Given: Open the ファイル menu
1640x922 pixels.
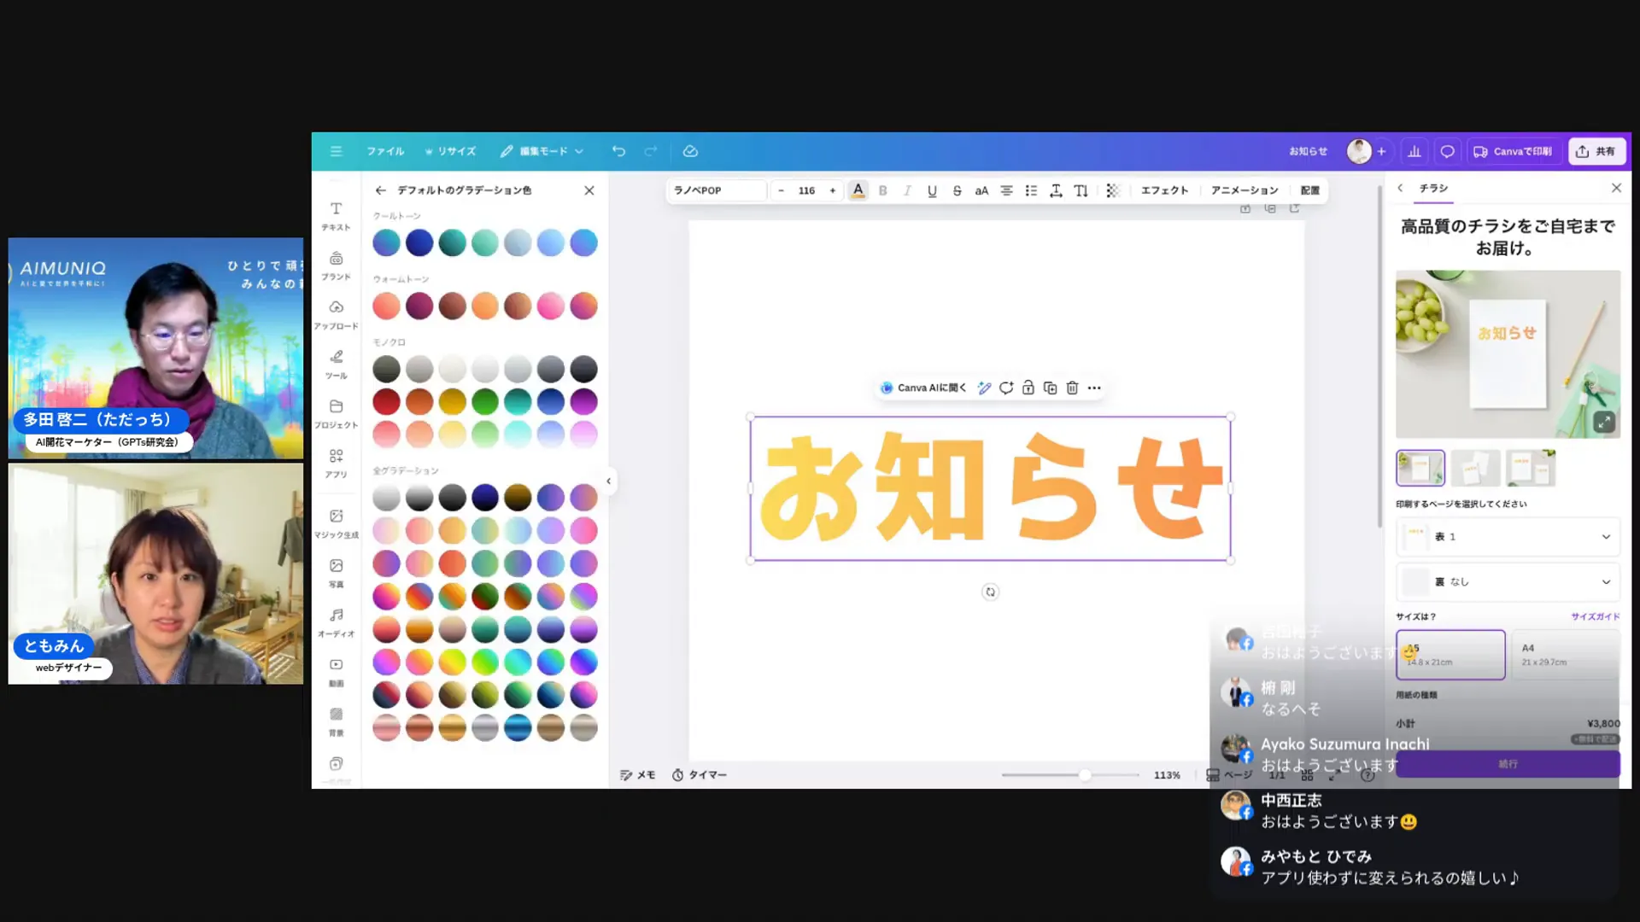Looking at the screenshot, I should (385, 150).
